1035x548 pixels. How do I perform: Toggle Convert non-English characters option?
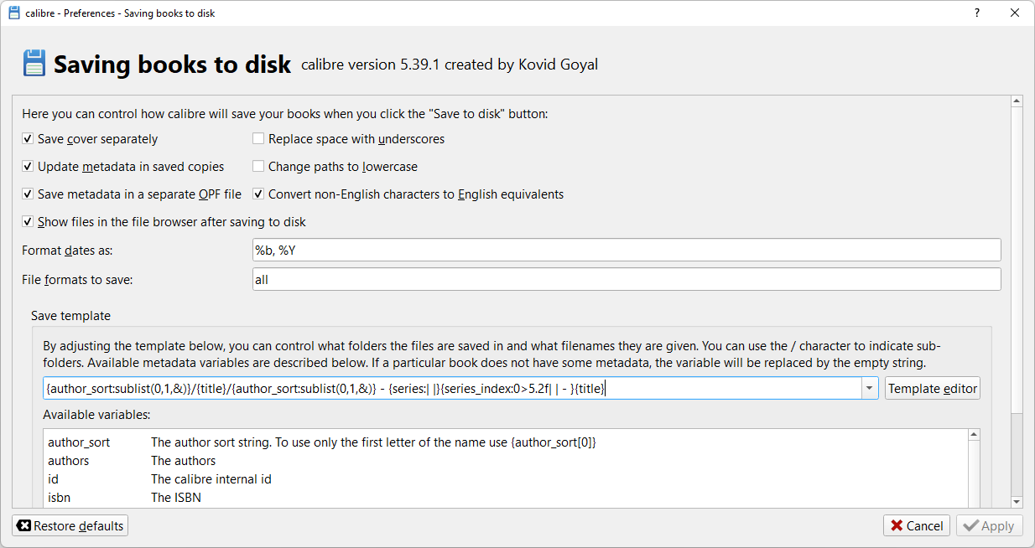258,194
